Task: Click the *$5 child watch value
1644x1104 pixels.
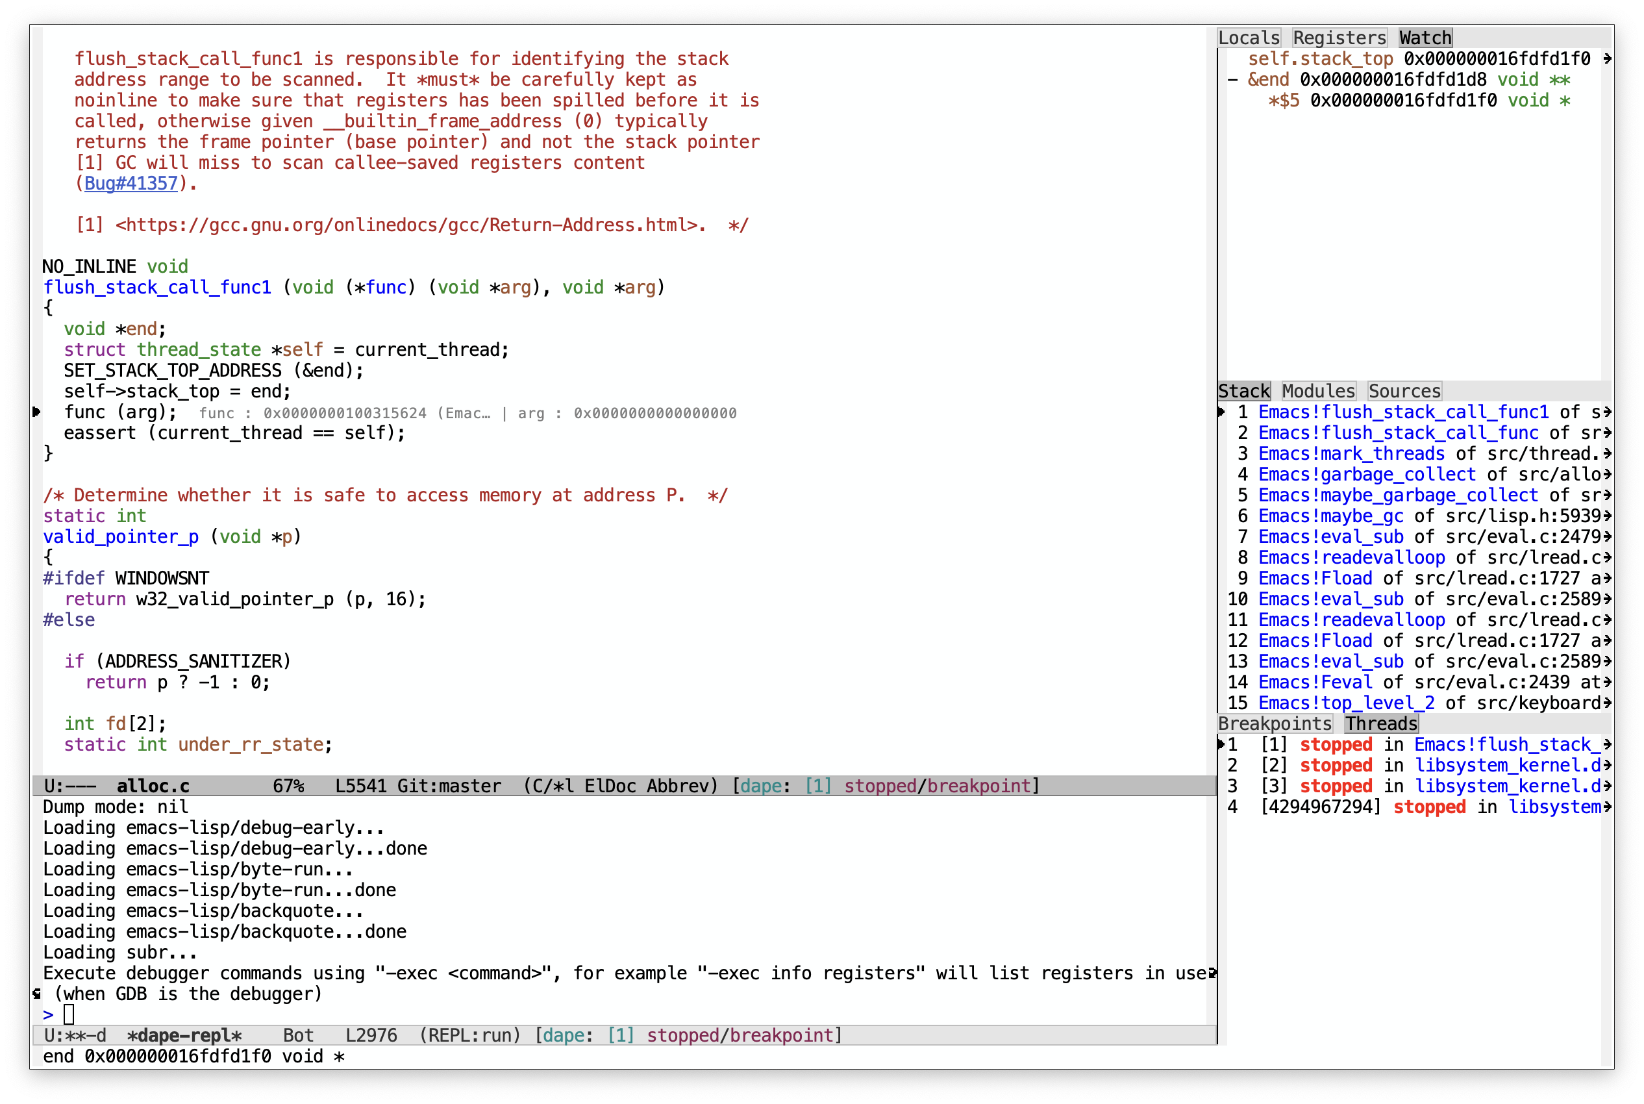Action: [x=1403, y=101]
